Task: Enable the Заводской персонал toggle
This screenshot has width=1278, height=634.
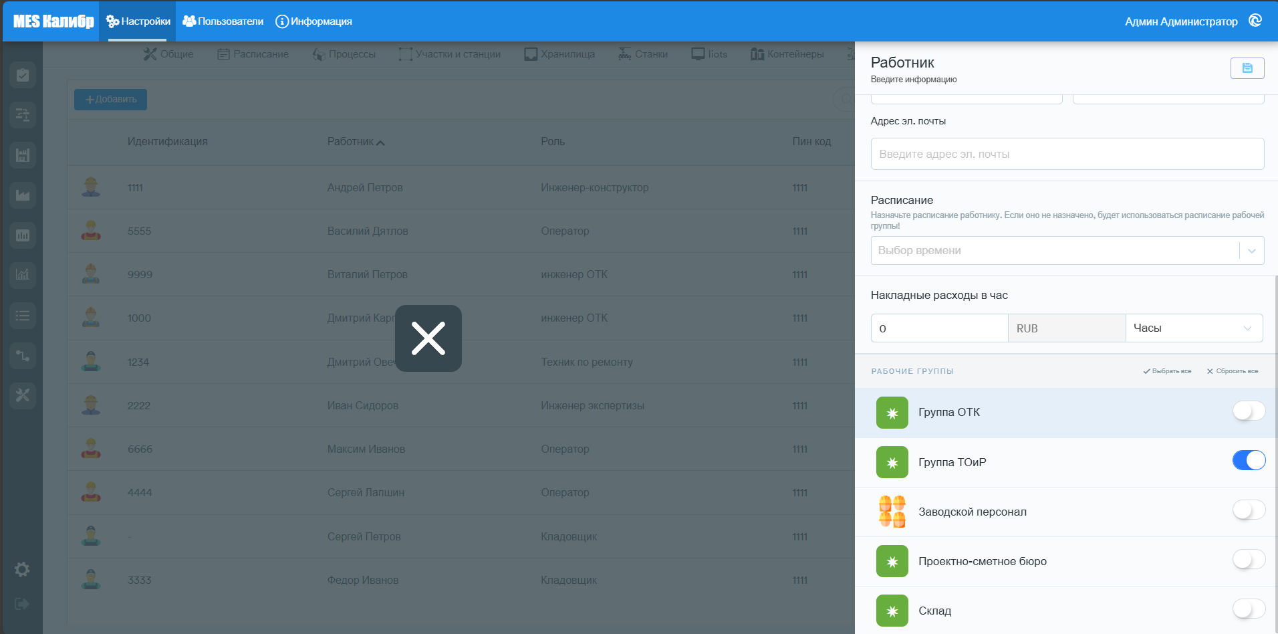Action: tap(1249, 510)
